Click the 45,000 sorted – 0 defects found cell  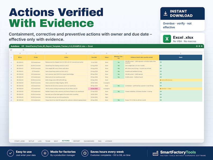coord(142,77)
